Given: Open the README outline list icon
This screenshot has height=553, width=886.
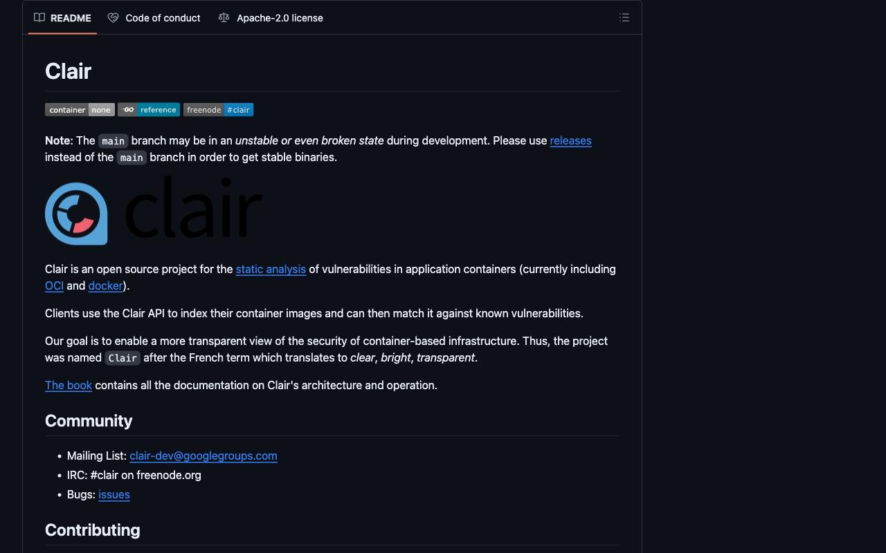Looking at the screenshot, I should point(624,18).
